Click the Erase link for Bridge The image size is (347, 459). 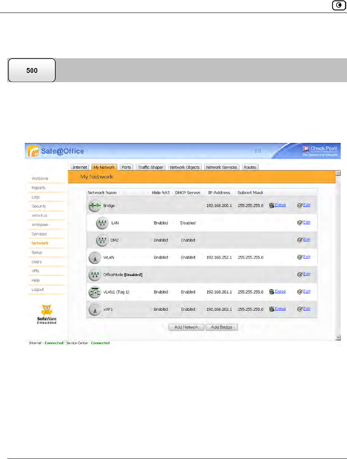(x=280, y=205)
